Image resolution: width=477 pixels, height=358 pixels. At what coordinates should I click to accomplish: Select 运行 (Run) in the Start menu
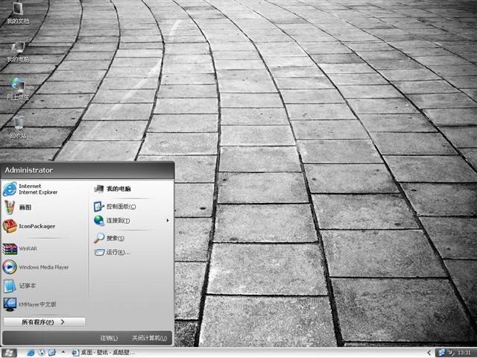[x=117, y=252]
